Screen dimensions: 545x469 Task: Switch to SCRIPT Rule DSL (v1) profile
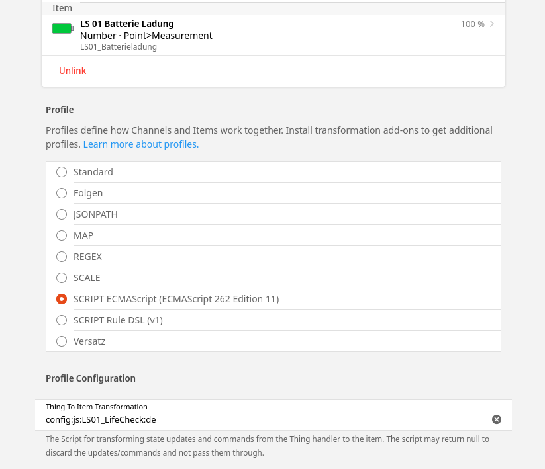pyautogui.click(x=62, y=320)
